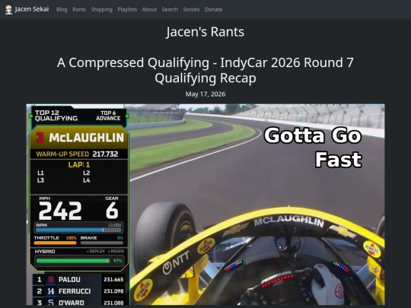
Task: Open the About page
Action: [x=149, y=9]
